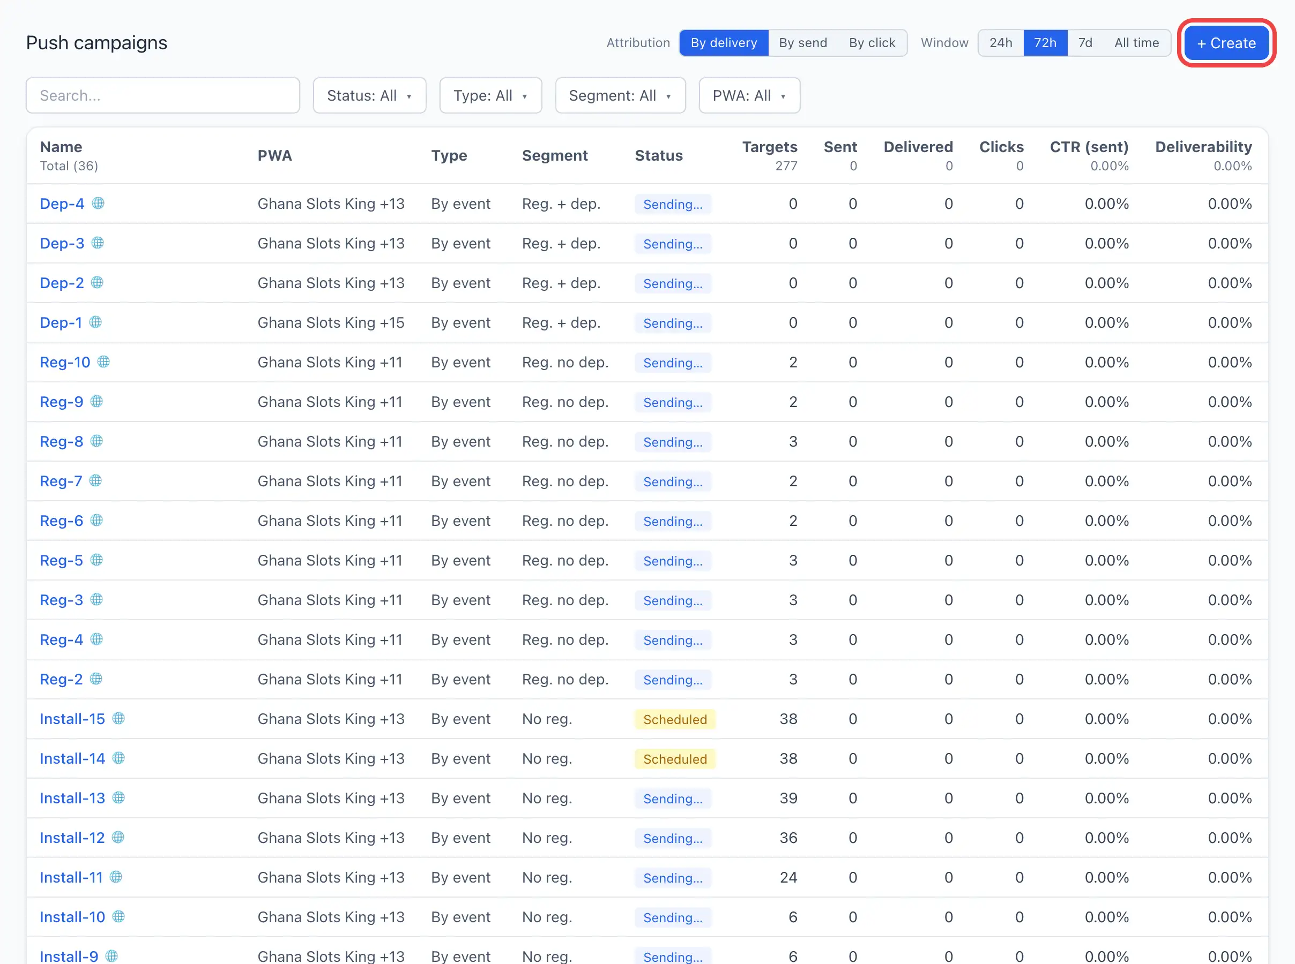1295x964 pixels.
Task: Choose the 7d window option
Action: point(1085,43)
